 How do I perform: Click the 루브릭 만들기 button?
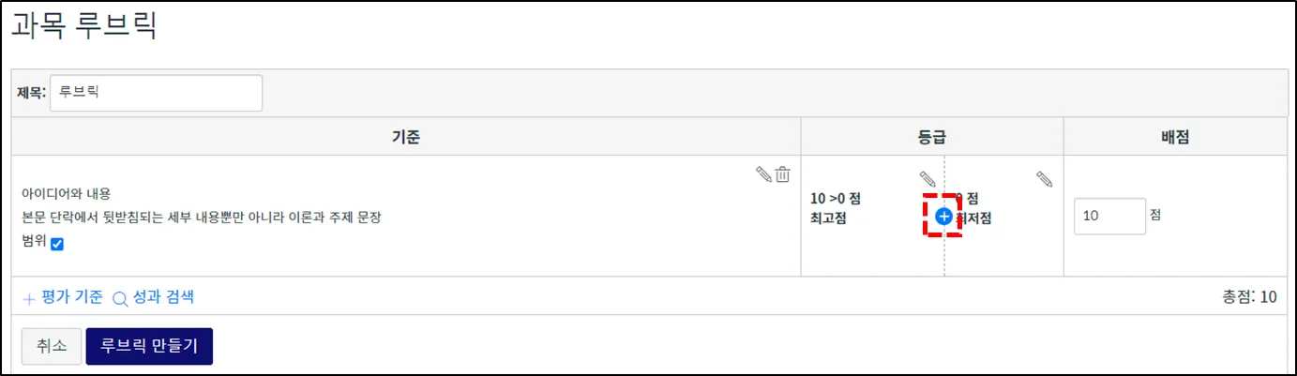[x=149, y=345]
